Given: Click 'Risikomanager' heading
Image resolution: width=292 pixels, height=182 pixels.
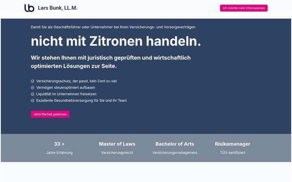Looking at the screenshot, I should [232, 144].
